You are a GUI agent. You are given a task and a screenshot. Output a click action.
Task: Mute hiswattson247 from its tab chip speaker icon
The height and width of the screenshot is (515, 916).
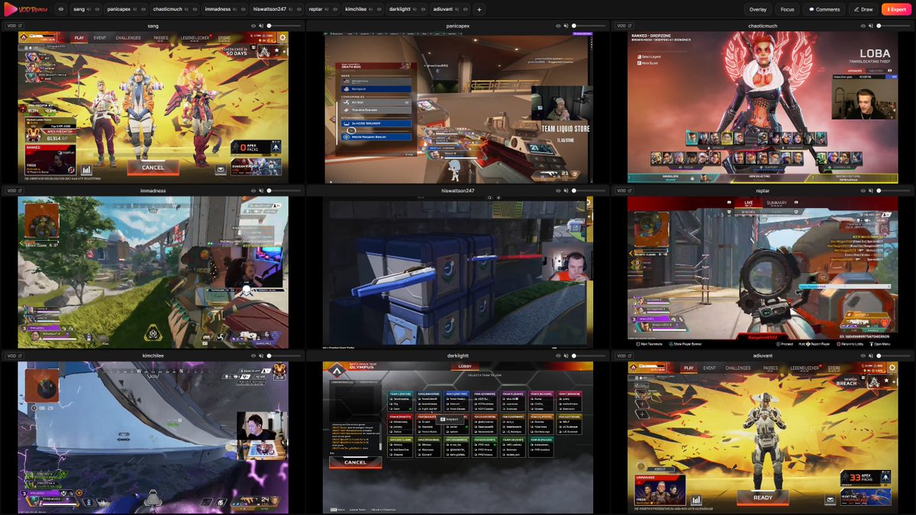click(290, 9)
